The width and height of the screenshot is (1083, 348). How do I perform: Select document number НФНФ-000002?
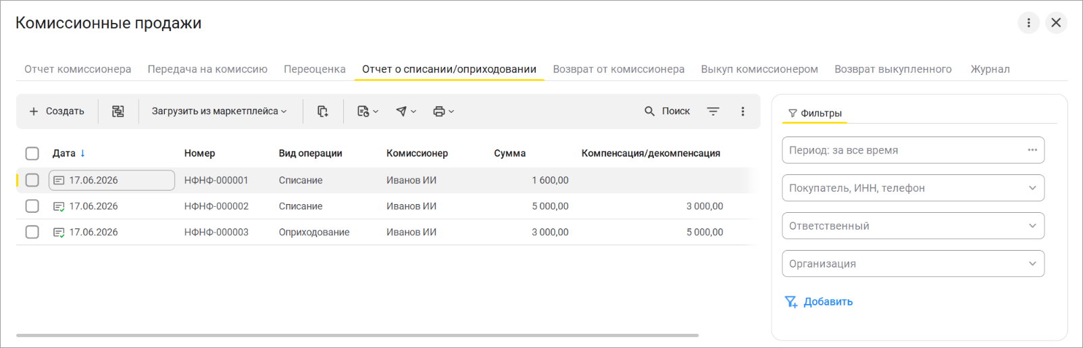coord(216,206)
